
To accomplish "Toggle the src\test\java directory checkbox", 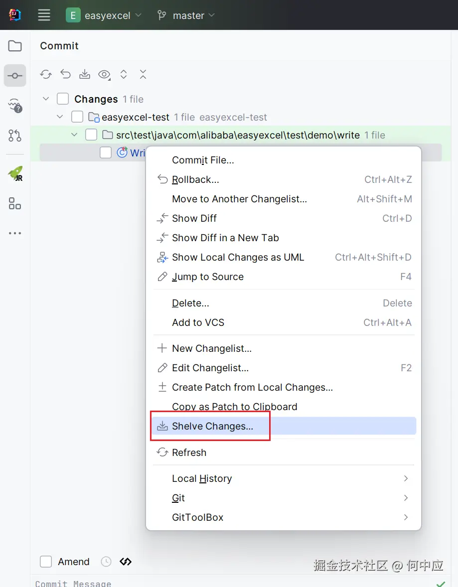I will click(91, 135).
